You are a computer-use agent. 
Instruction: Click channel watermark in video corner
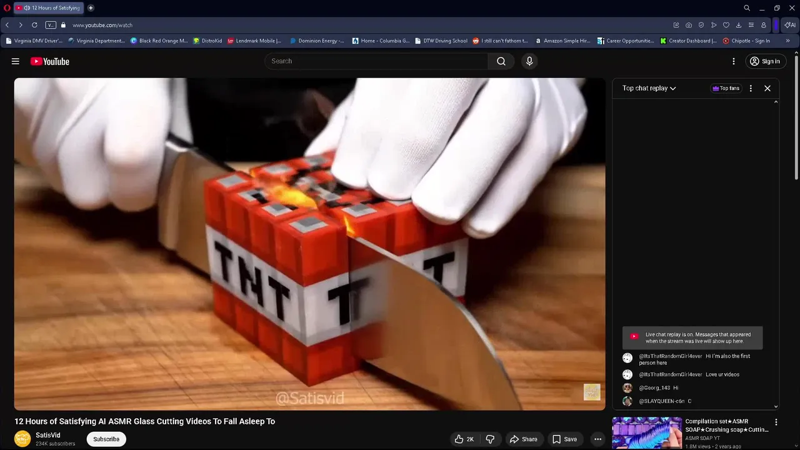pyautogui.click(x=592, y=392)
